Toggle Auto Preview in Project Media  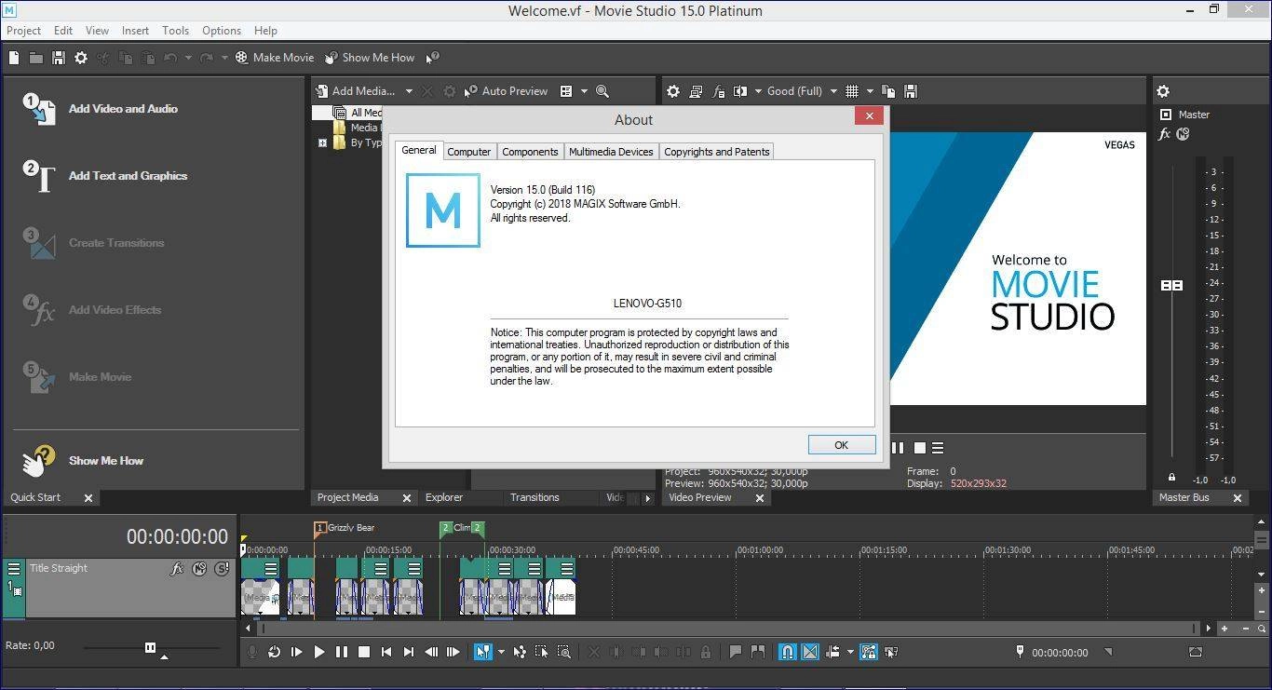pyautogui.click(x=506, y=91)
